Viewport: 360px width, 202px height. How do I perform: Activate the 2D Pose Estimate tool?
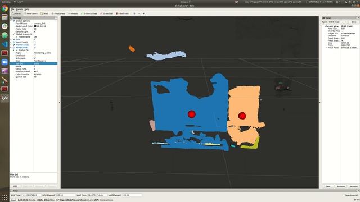[89, 13]
